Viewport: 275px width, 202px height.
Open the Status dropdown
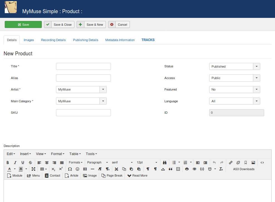[256, 66]
